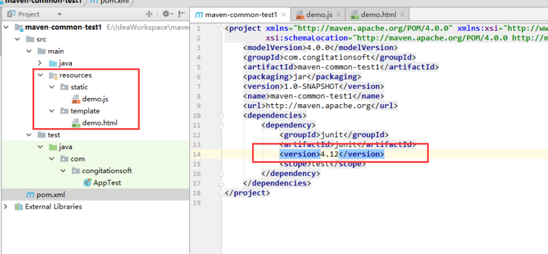The image size is (548, 254).
Task: Expand the main java folder
Action: pos(40,63)
